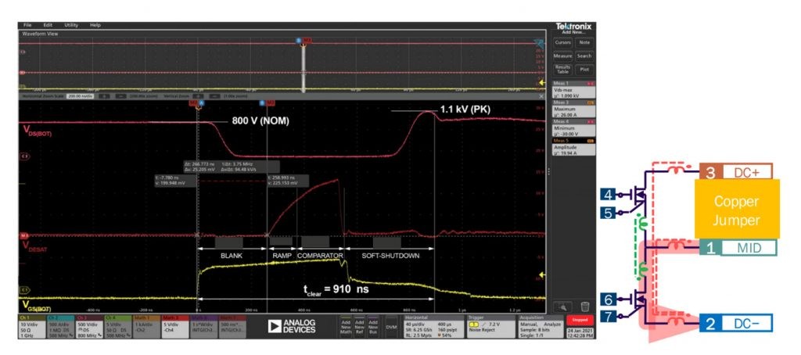
Task: Click the trash icon in right panel
Action: [585, 306]
